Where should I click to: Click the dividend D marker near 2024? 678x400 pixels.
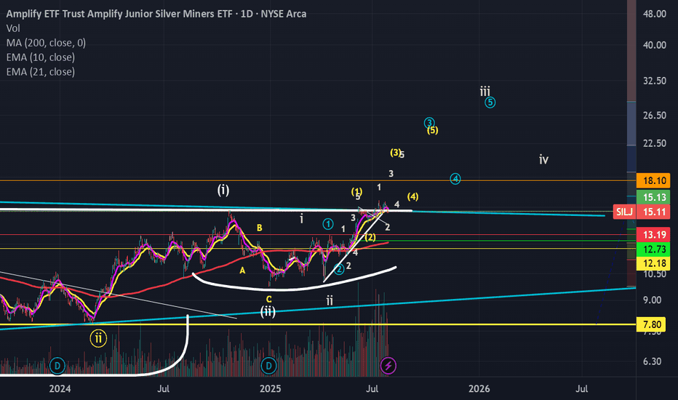coord(57,366)
